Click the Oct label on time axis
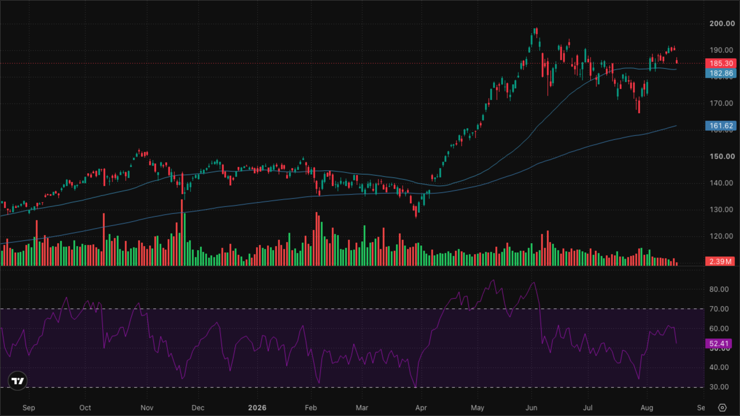The height and width of the screenshot is (416, 740). [x=85, y=408]
